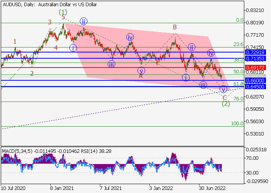Click red wave C label
271x193 pixels.
[225, 98]
